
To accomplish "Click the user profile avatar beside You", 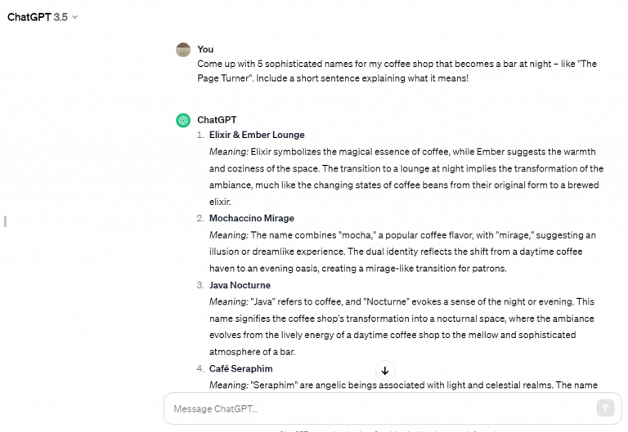I will [183, 50].
